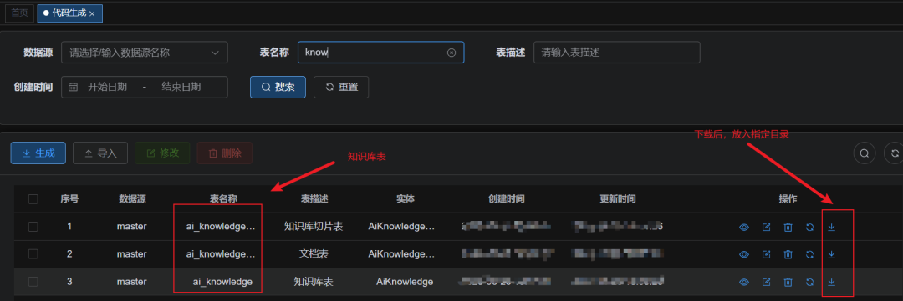Download code for row 2 文档表
This screenshot has width=903, height=301.
(831, 254)
